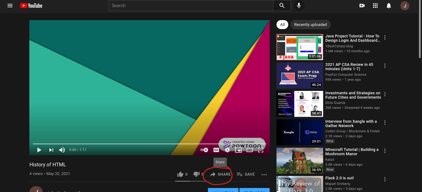Click the search magnifier button
422x192 pixels.
click(282, 6)
